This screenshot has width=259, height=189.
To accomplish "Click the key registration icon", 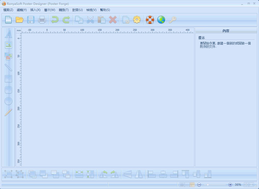I will pos(172,20).
